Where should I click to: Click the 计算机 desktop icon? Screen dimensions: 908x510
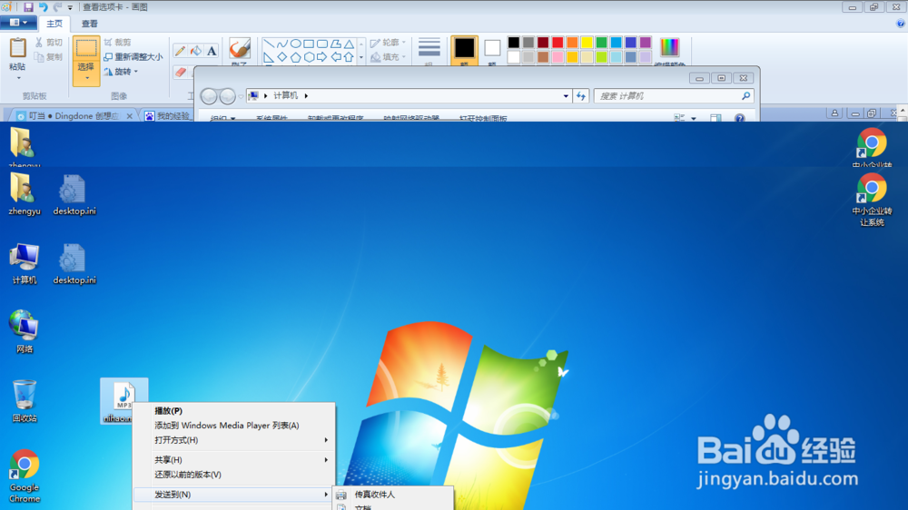(25, 264)
